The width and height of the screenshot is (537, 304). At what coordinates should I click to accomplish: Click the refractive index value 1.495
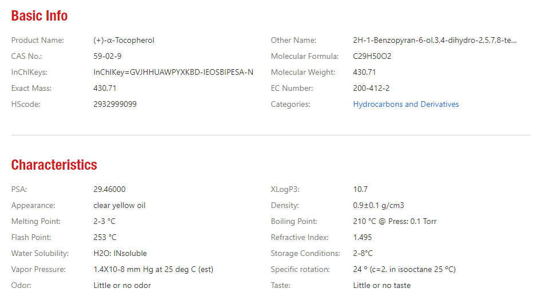click(363, 238)
